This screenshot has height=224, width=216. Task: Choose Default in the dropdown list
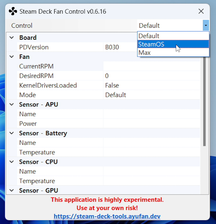click(173, 36)
